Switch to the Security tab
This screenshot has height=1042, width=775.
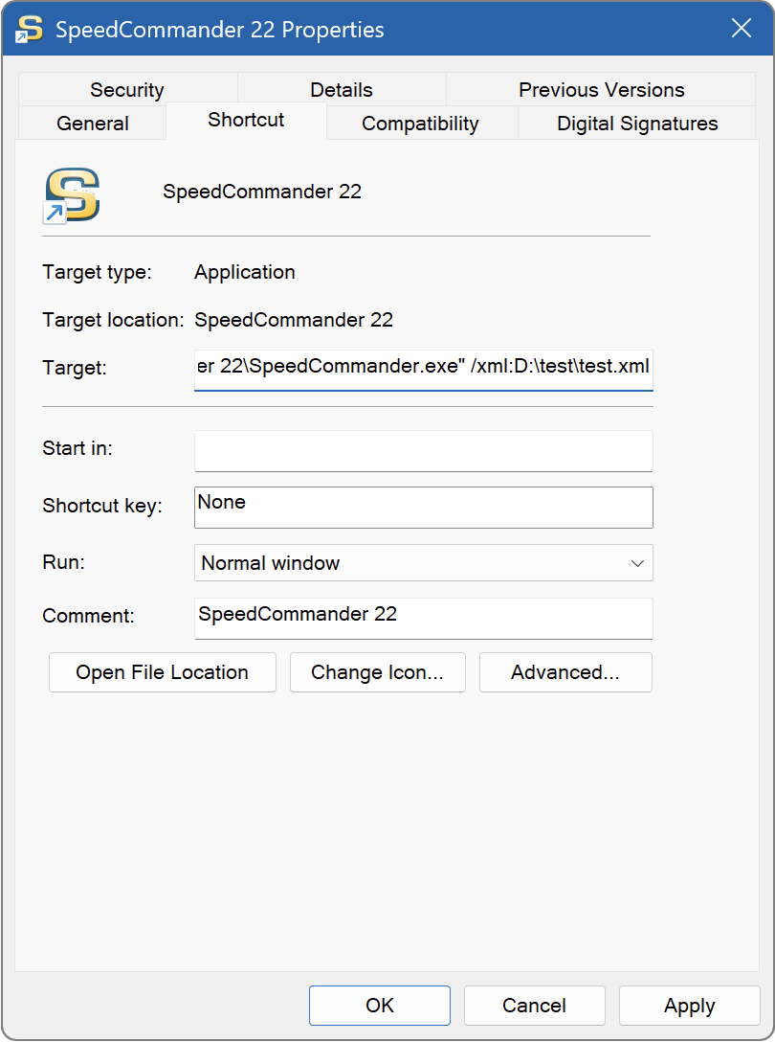pos(127,90)
